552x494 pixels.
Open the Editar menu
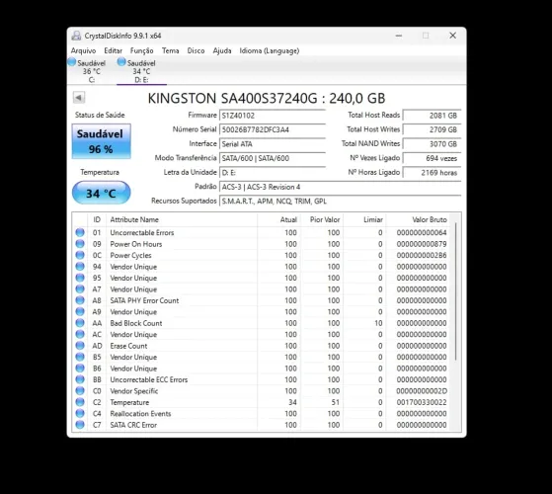(113, 50)
